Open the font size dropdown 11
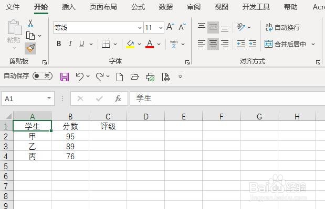 point(161,27)
